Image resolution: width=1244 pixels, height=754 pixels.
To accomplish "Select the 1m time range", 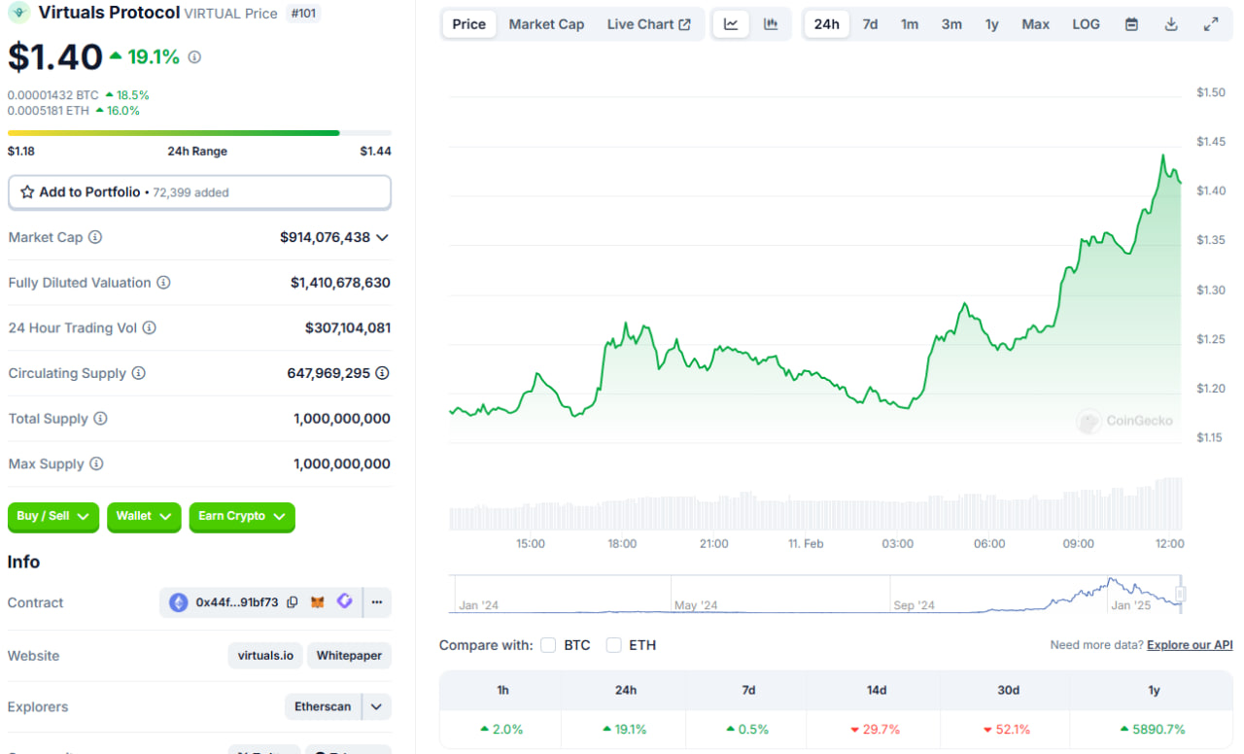I will 910,24.
